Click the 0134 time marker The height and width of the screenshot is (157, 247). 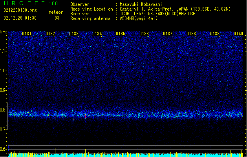click(x=97, y=34)
